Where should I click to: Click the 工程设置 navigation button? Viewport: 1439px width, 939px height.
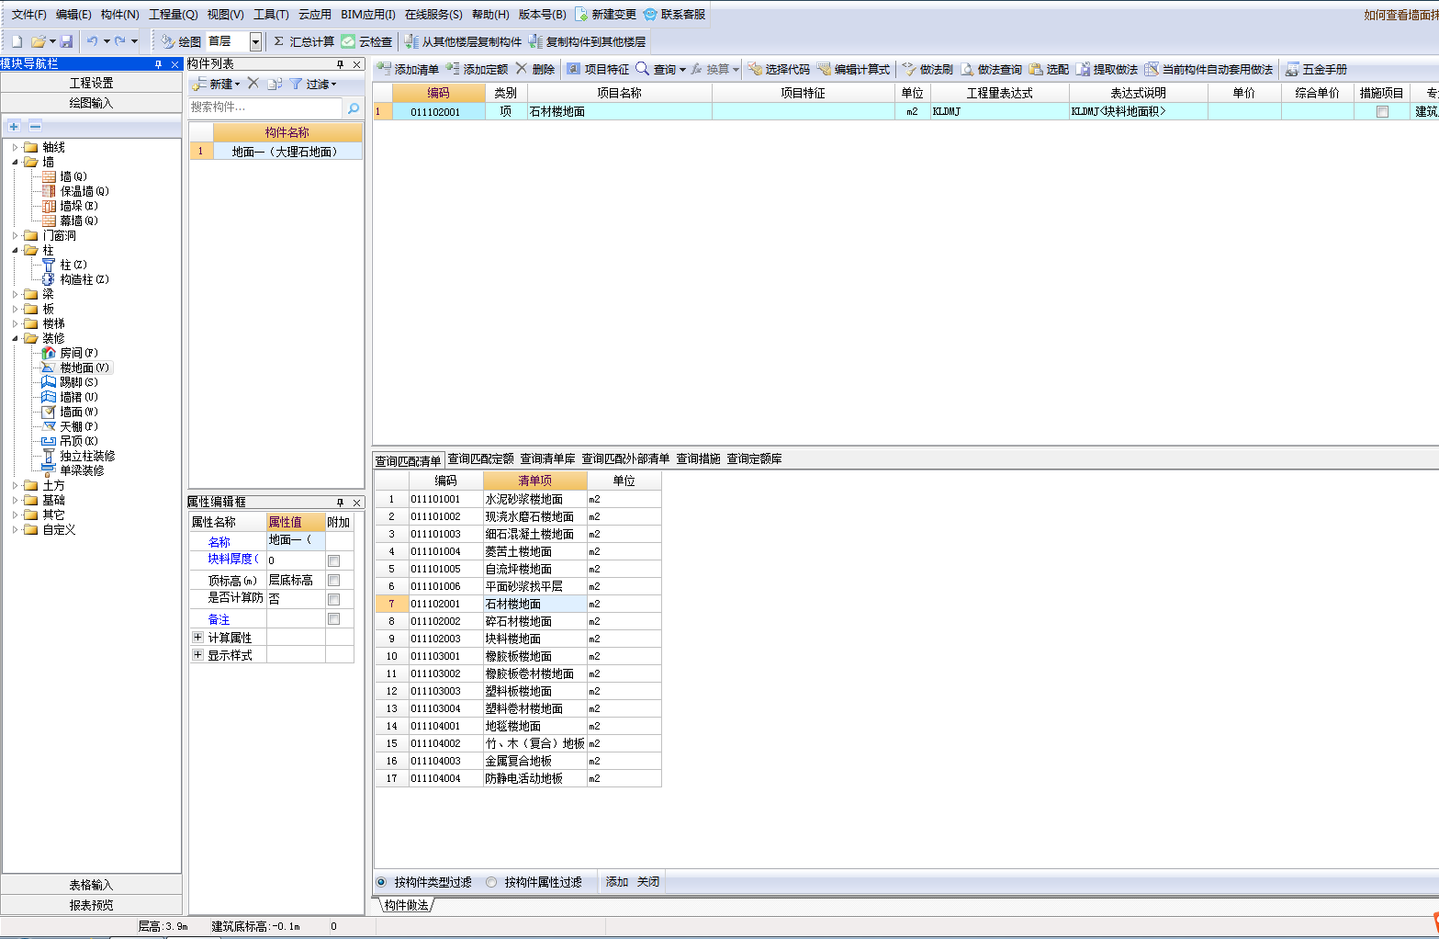click(x=91, y=83)
